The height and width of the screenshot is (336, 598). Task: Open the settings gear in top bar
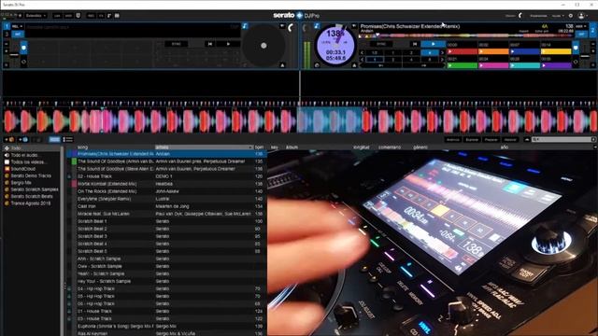coord(571,16)
